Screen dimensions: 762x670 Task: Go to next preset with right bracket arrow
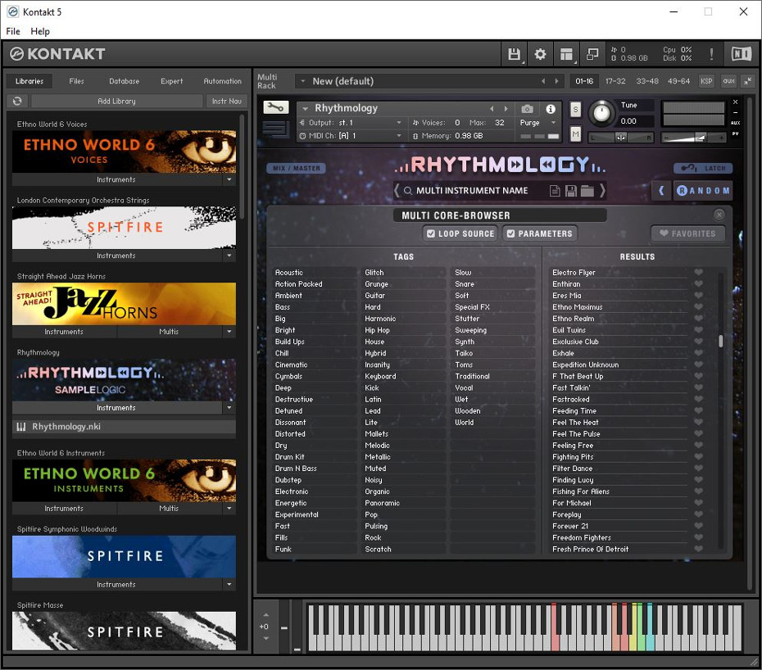tap(602, 191)
